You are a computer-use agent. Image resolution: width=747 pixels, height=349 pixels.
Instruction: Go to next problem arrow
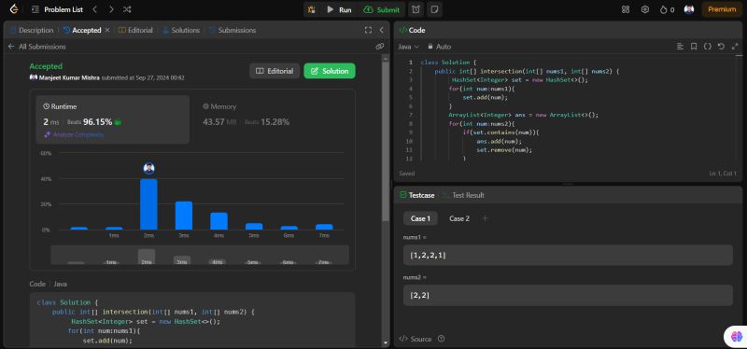click(111, 9)
